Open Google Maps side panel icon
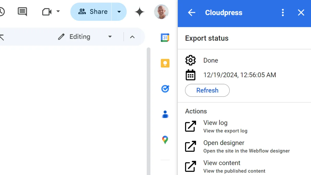311x175 pixels. click(165, 140)
